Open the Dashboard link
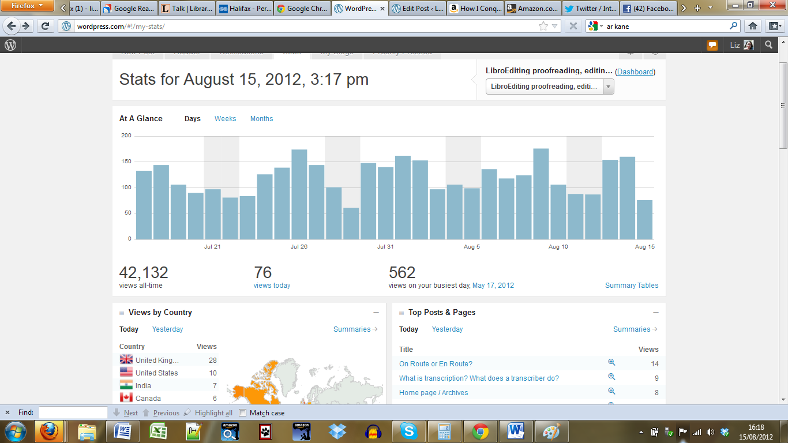 [x=635, y=72]
